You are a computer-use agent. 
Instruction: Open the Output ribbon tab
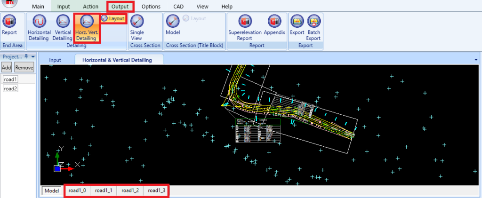click(x=120, y=7)
